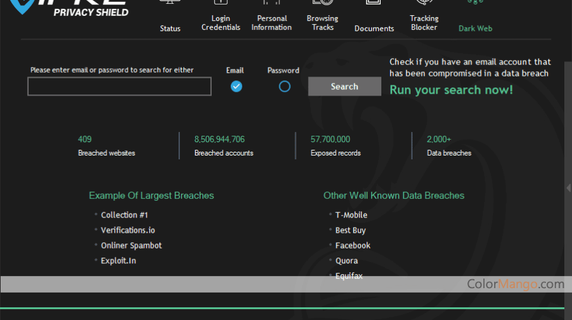Viewport: 572px width, 320px height.
Task: Select Verifications.io in largest breaches list
Action: (x=128, y=230)
